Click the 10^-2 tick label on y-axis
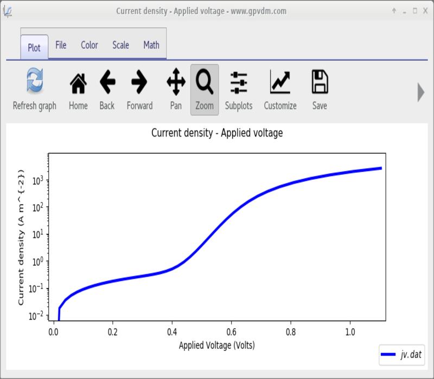The height and width of the screenshot is (379, 434). pyautogui.click(x=36, y=316)
